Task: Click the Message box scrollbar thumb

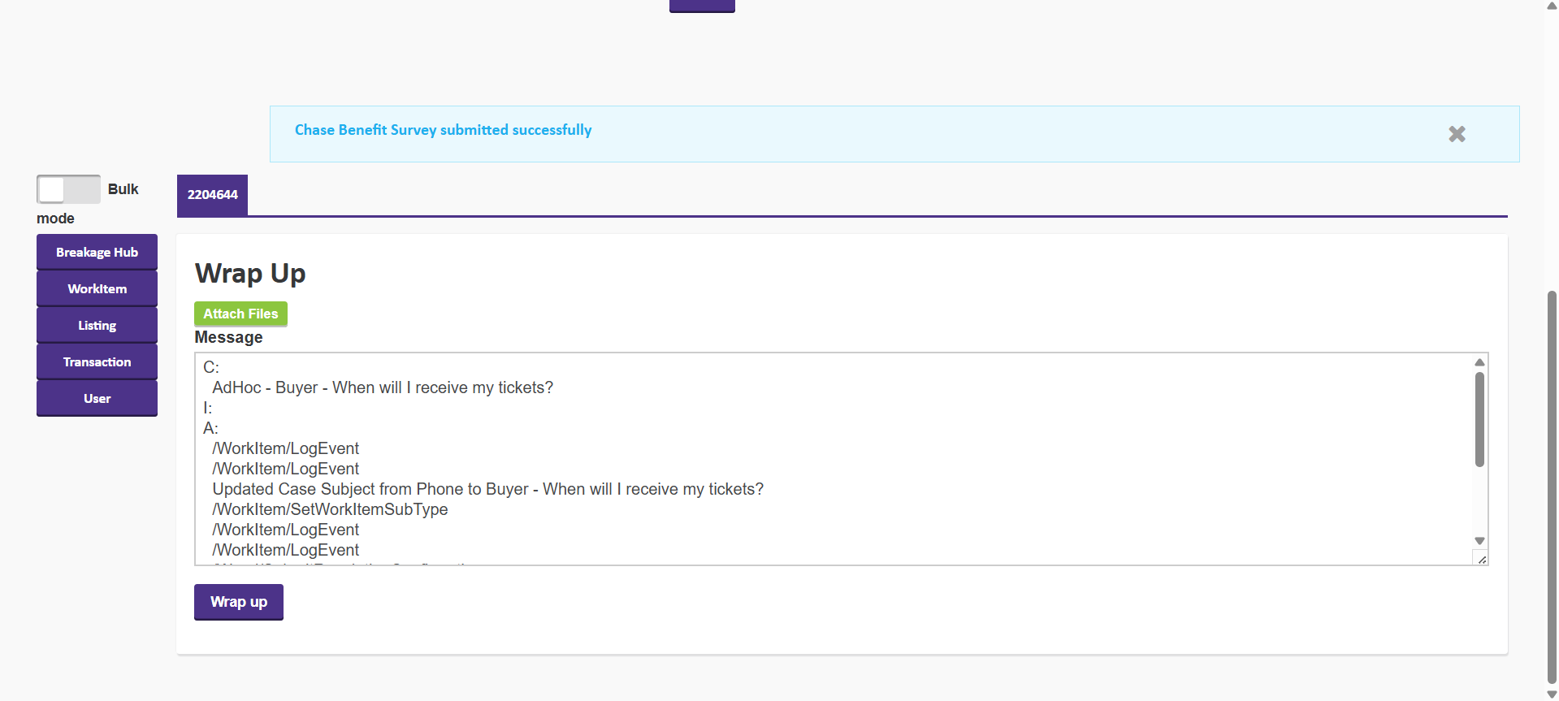Action: point(1479,419)
